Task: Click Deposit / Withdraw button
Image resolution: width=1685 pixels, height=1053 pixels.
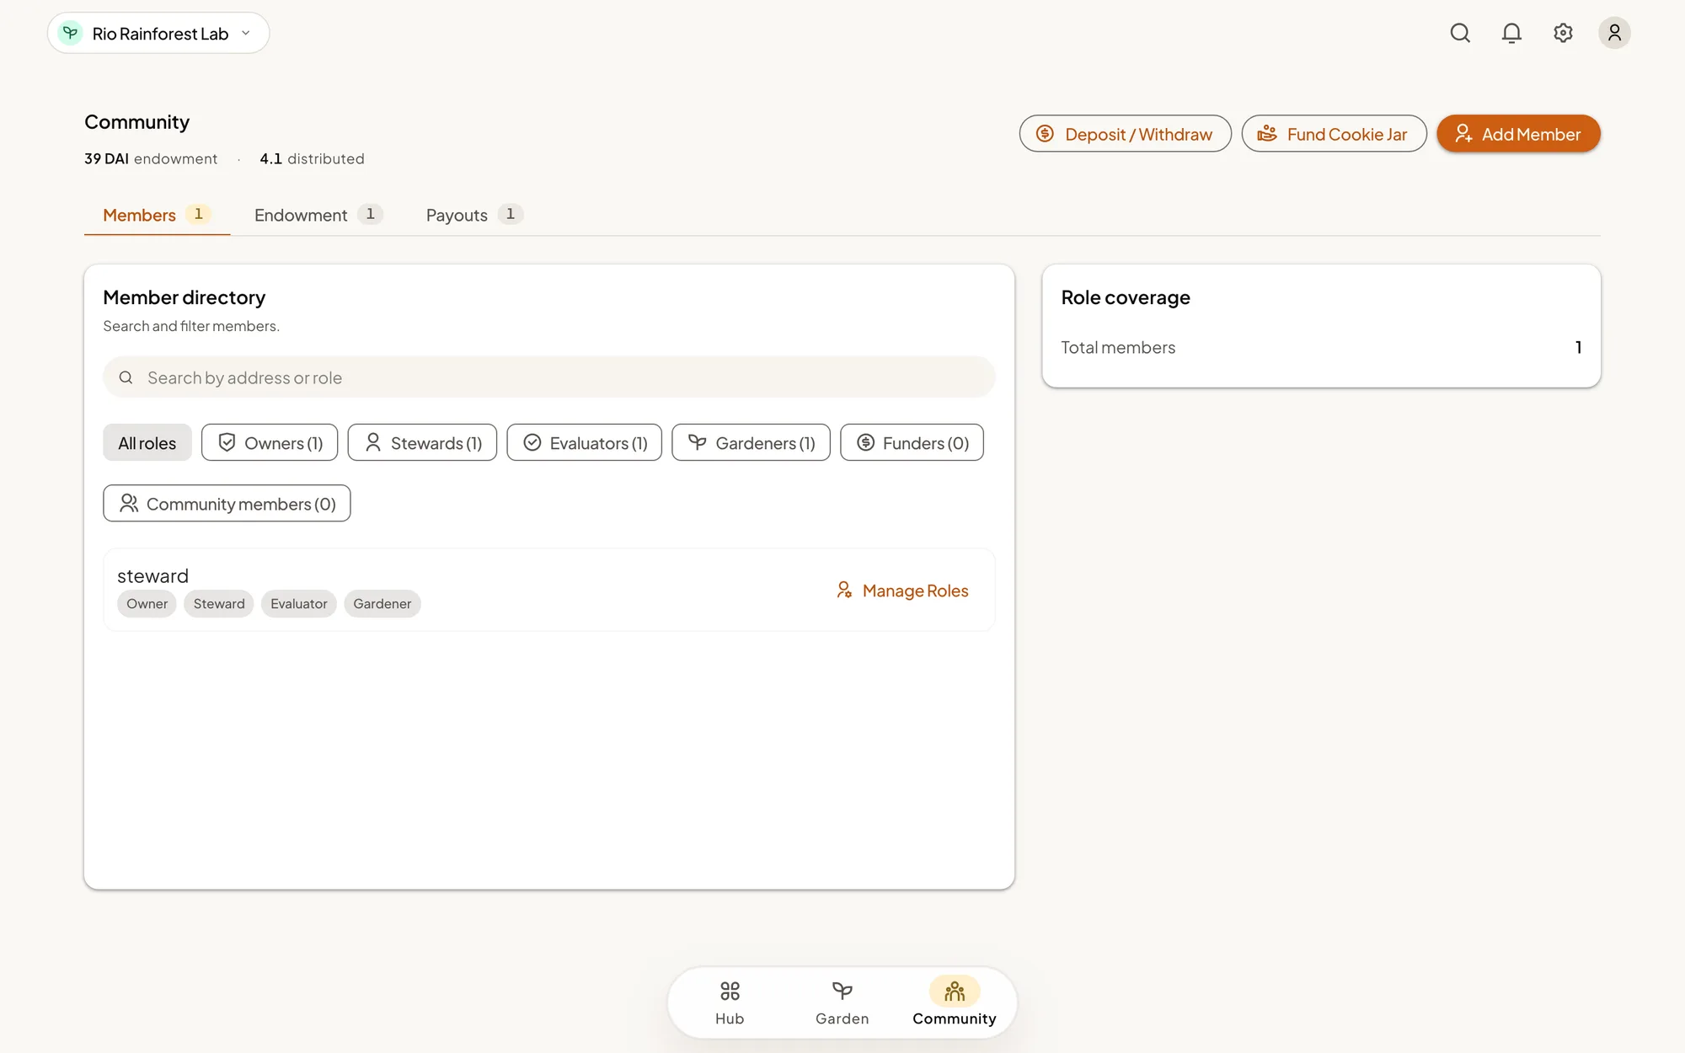Action: click(x=1125, y=134)
